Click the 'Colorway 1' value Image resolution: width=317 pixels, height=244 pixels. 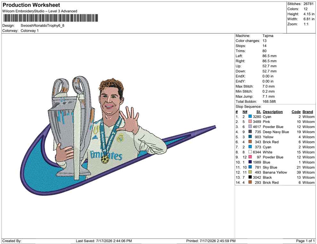[29, 31]
